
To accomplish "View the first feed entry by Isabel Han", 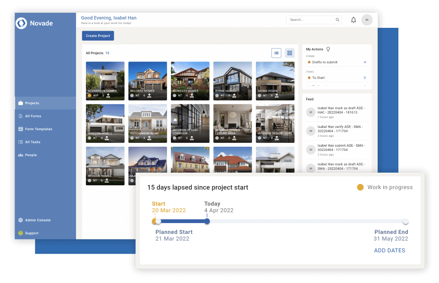I will (338, 111).
